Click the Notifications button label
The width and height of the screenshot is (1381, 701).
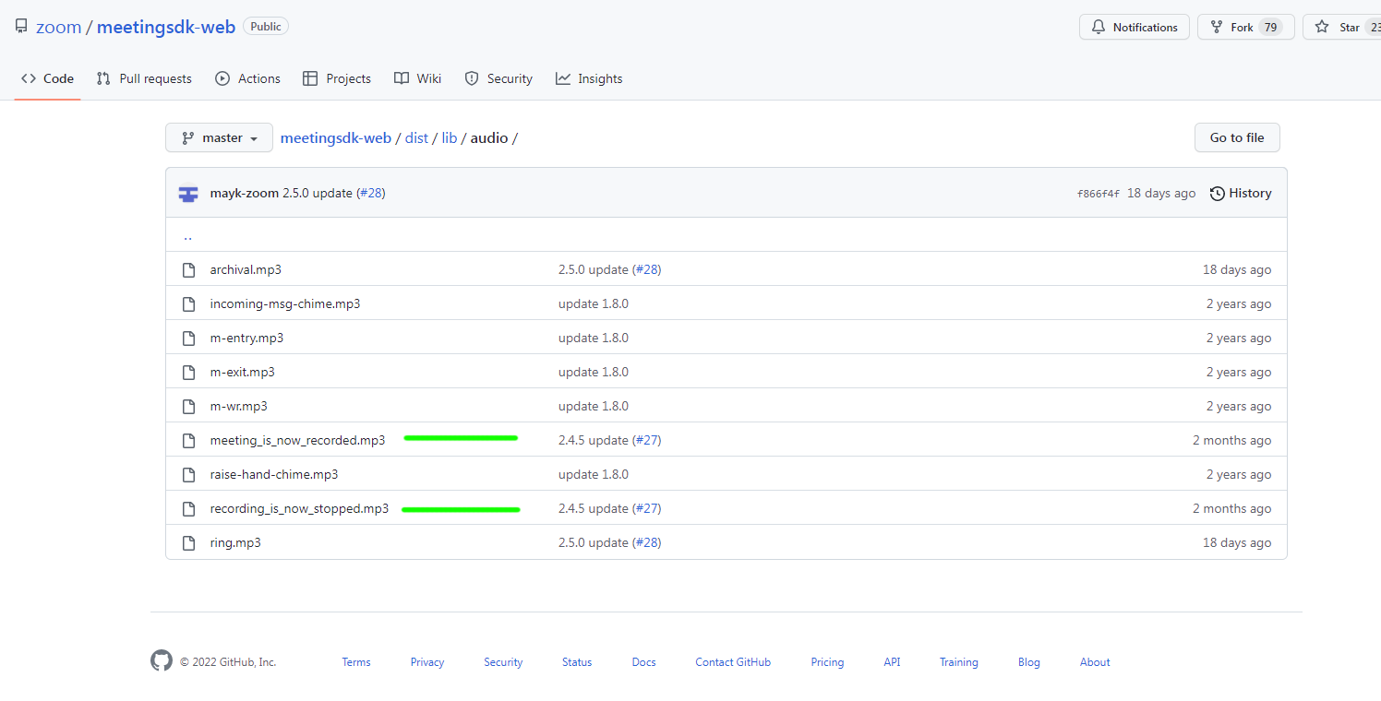(x=1146, y=28)
